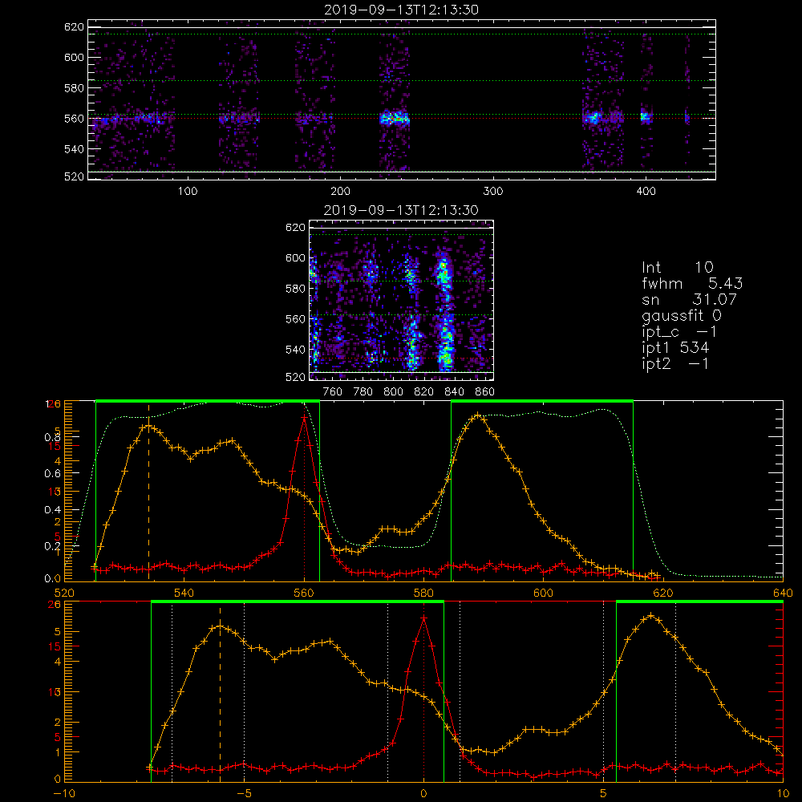Viewport: 802px width, 802px height.
Task: Click bright blob near x=235 in top image
Action: [395, 119]
